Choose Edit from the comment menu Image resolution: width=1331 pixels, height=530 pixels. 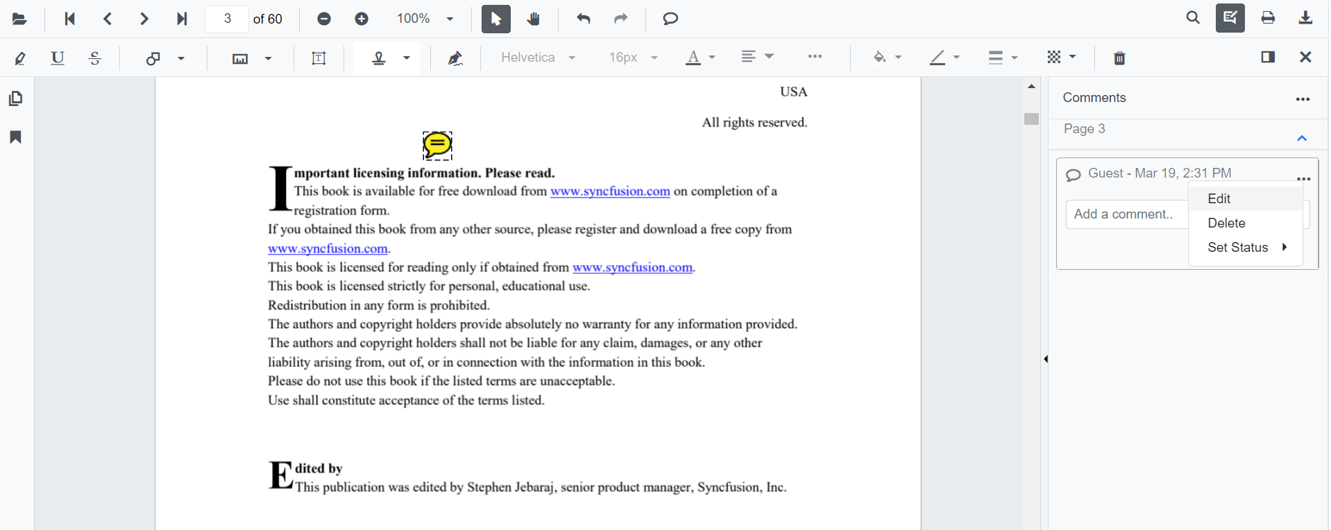1246,198
